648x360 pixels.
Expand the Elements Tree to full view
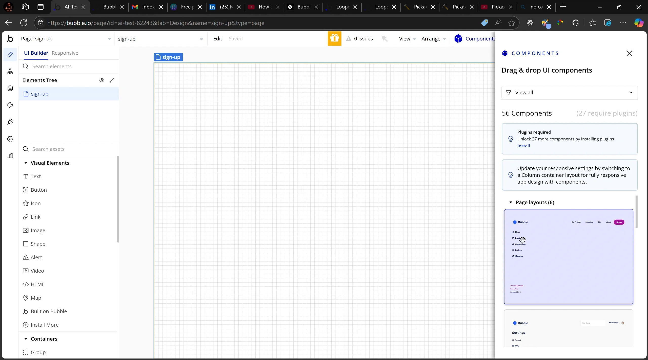coord(112,80)
